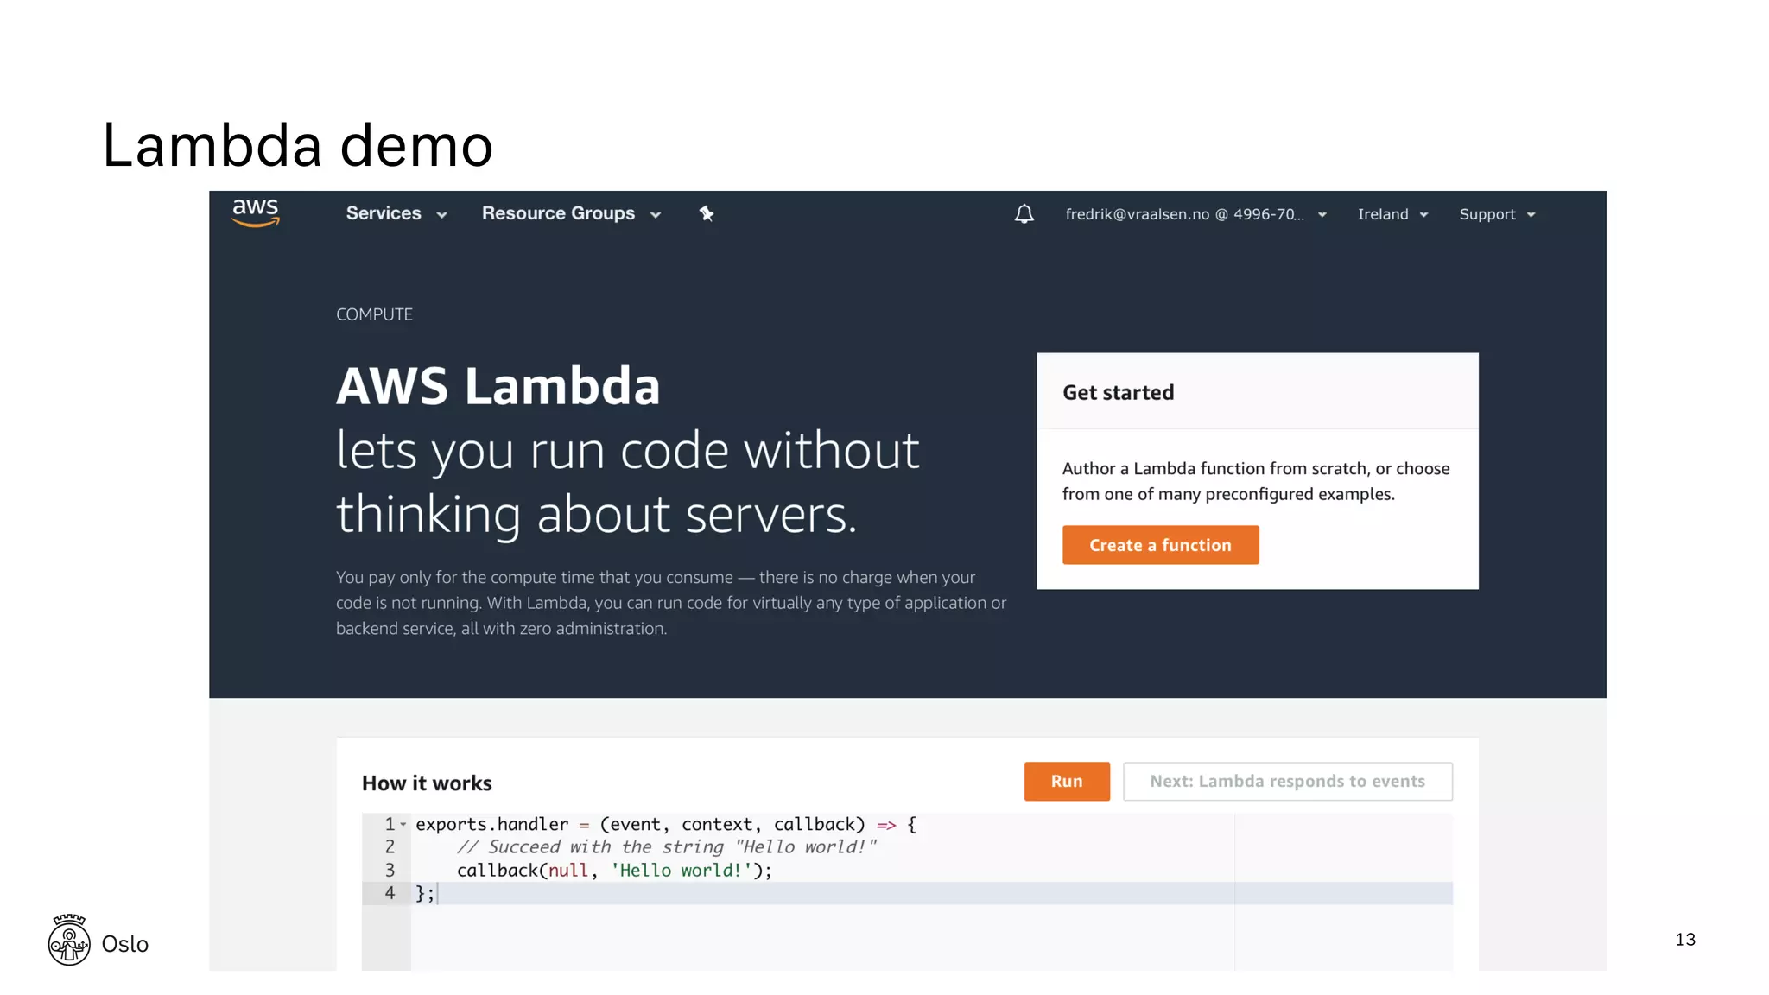Open the notifications bell icon
The image size is (1769, 995).
tap(1024, 214)
